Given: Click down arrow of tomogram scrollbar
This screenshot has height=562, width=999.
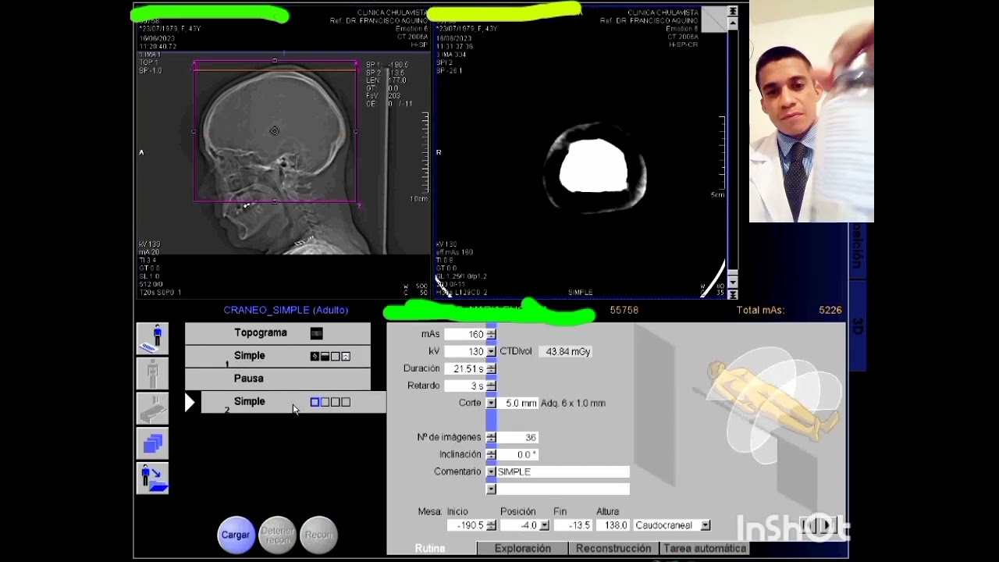Looking at the screenshot, I should point(732,282).
